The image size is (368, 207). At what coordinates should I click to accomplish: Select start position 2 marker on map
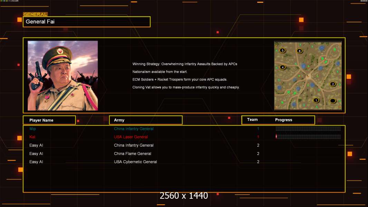(x=332, y=84)
